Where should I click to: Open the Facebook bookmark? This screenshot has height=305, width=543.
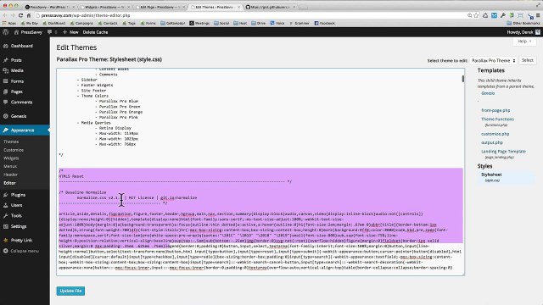coord(324,23)
